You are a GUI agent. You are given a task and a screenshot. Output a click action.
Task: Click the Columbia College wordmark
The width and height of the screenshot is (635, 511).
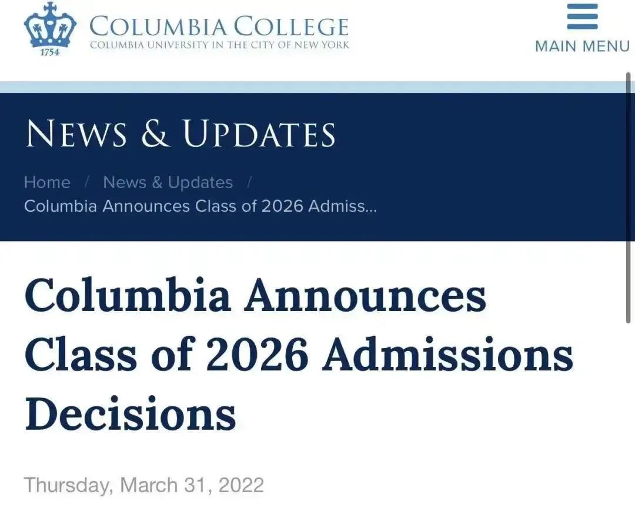tap(219, 26)
